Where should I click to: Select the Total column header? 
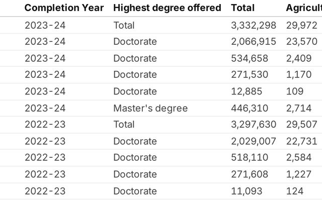(x=243, y=8)
